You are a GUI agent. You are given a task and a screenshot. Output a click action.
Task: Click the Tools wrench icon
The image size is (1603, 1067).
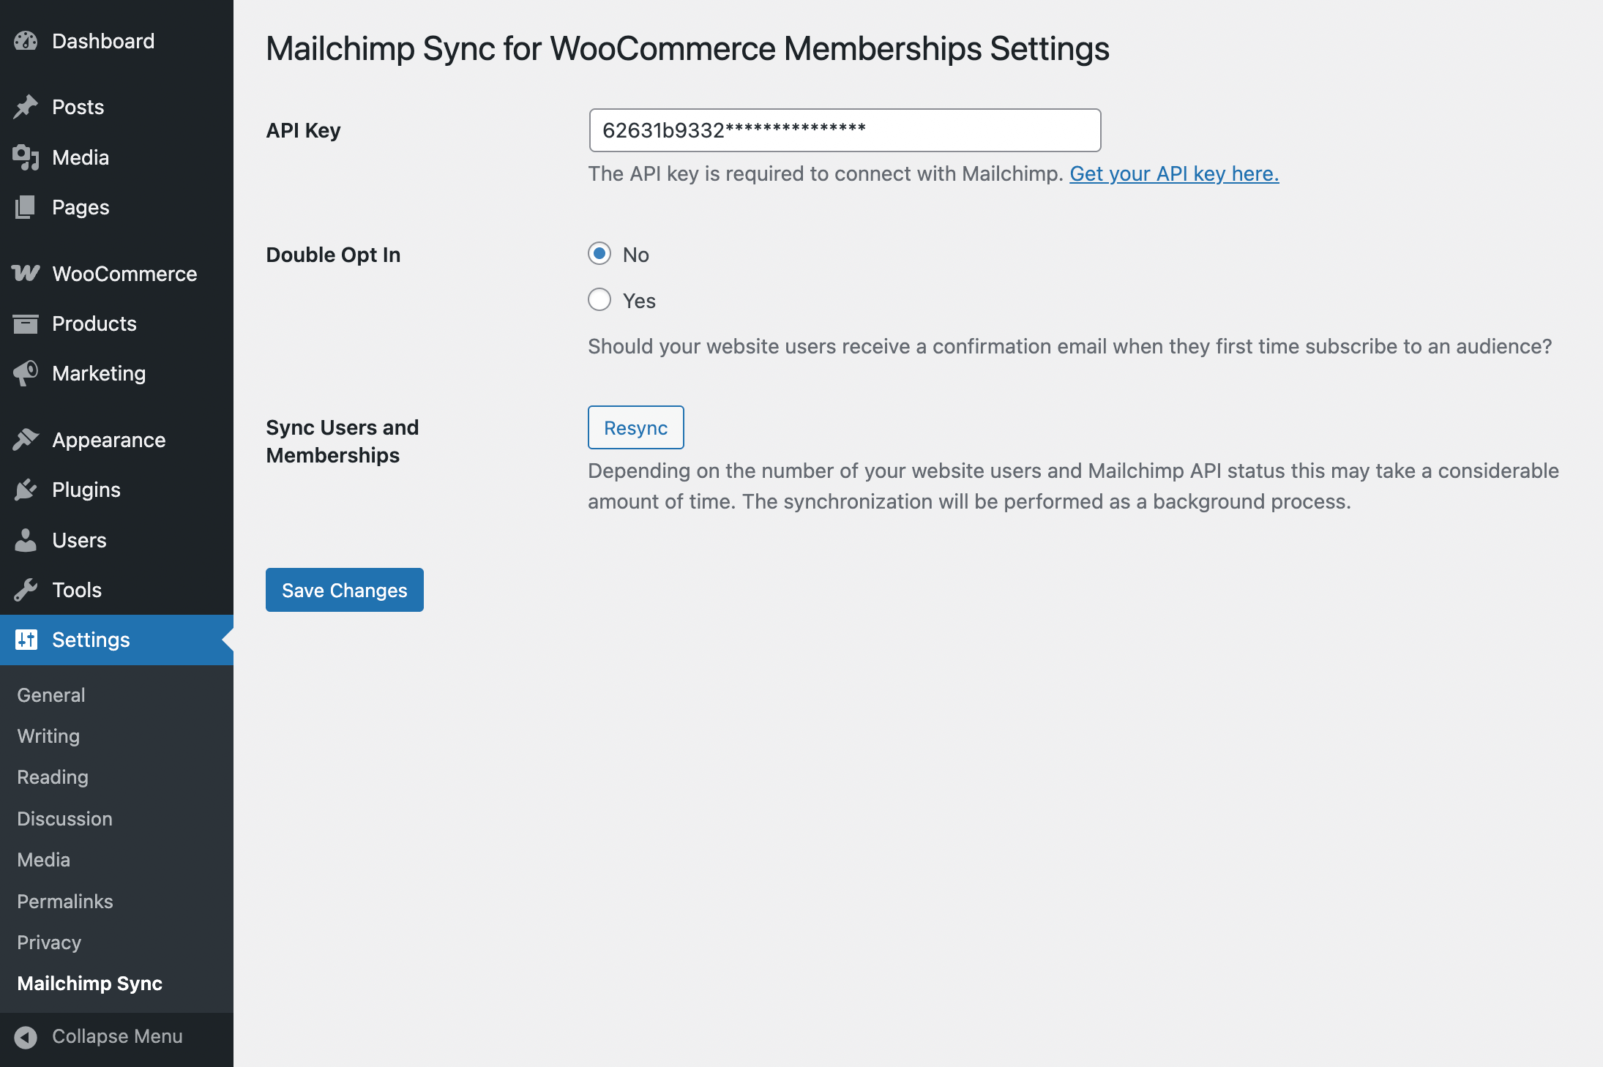coord(26,590)
